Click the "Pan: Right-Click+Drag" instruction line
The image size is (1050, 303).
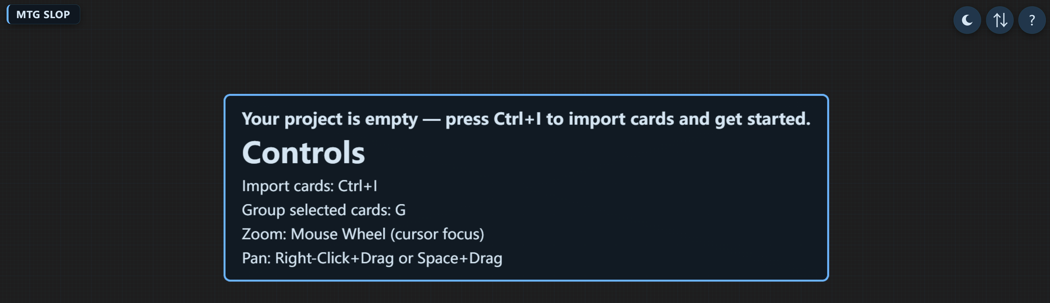(x=372, y=258)
